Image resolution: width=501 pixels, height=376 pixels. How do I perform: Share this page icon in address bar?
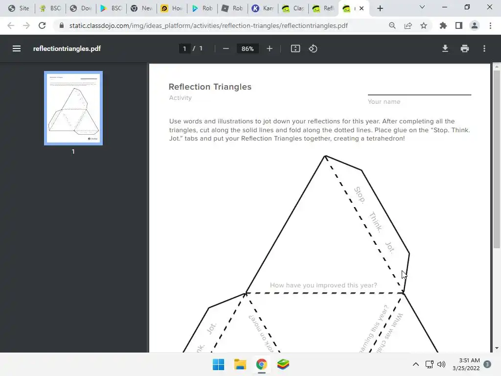click(x=408, y=25)
